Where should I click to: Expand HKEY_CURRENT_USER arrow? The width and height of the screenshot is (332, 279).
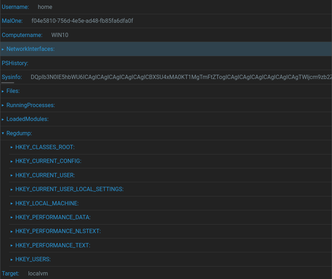click(12, 175)
